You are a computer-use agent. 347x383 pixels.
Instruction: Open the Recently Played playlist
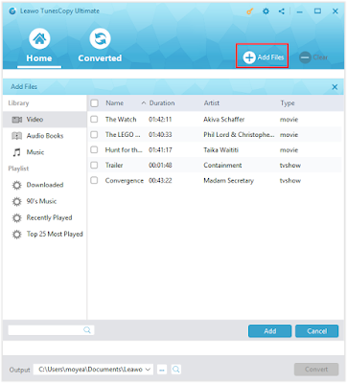(x=45, y=218)
